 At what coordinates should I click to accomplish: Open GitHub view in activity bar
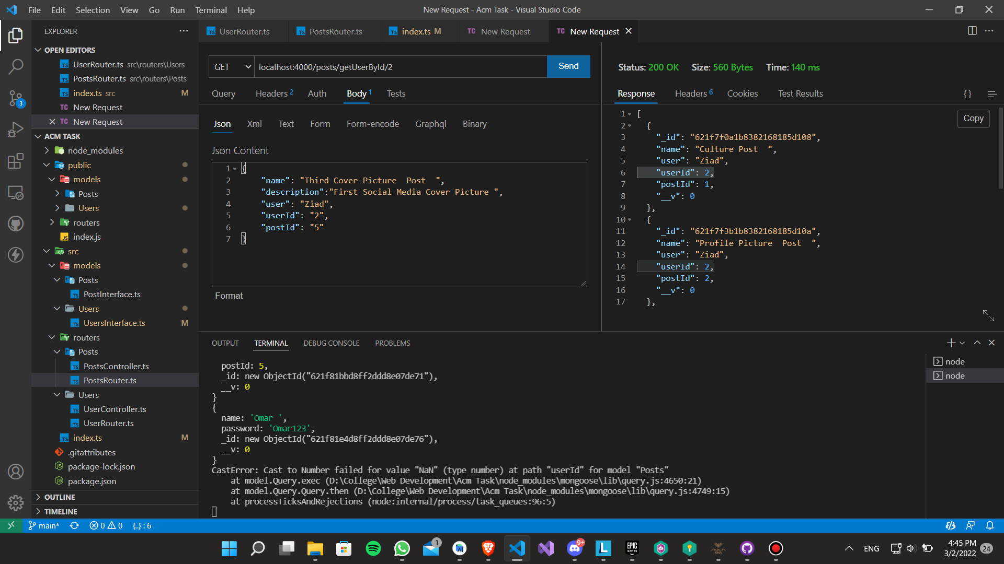[16, 224]
